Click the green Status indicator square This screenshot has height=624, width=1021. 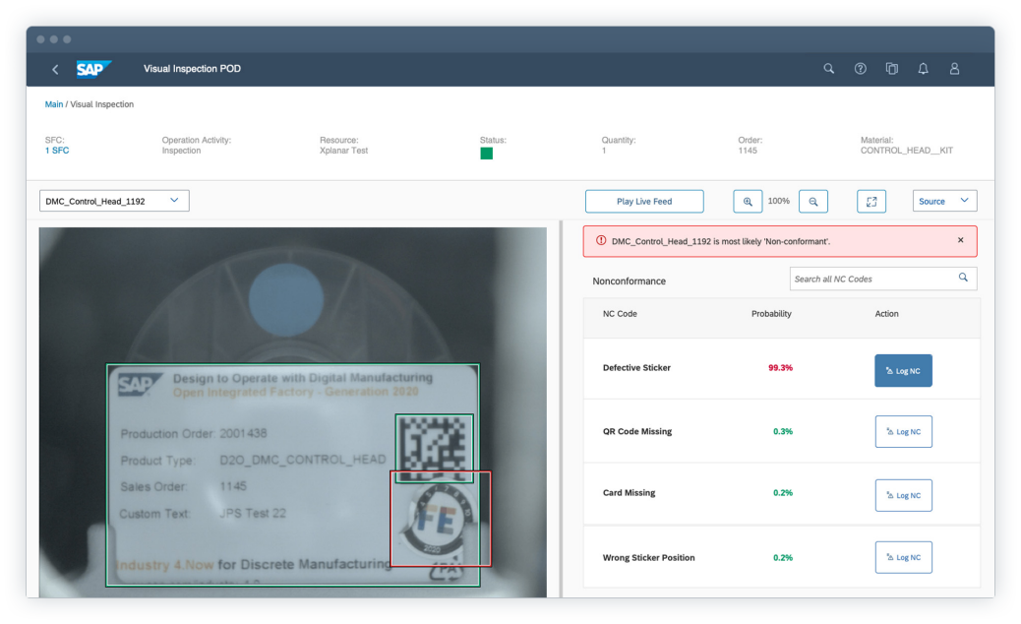coord(486,154)
